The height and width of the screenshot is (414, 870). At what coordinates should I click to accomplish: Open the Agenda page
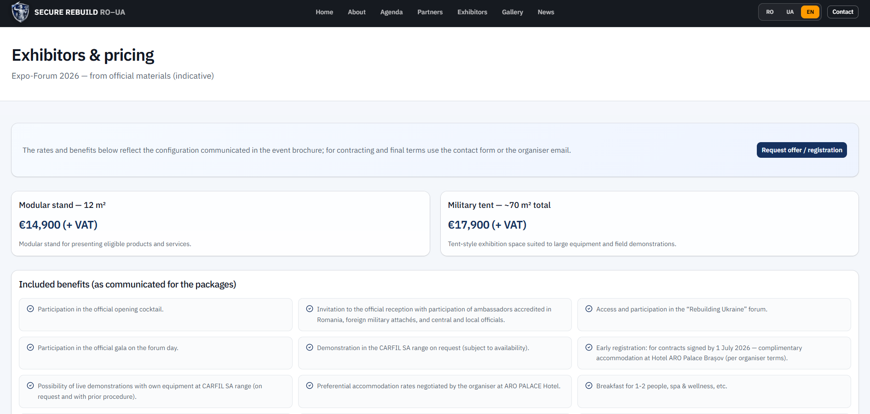[x=392, y=12]
